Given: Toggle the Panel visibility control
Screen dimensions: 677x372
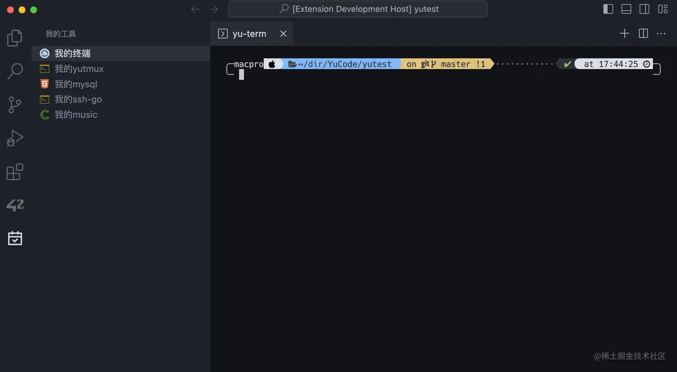Looking at the screenshot, I should [626, 9].
